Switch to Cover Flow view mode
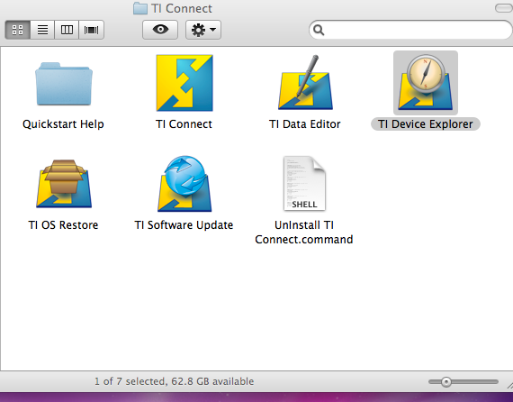 (x=91, y=30)
